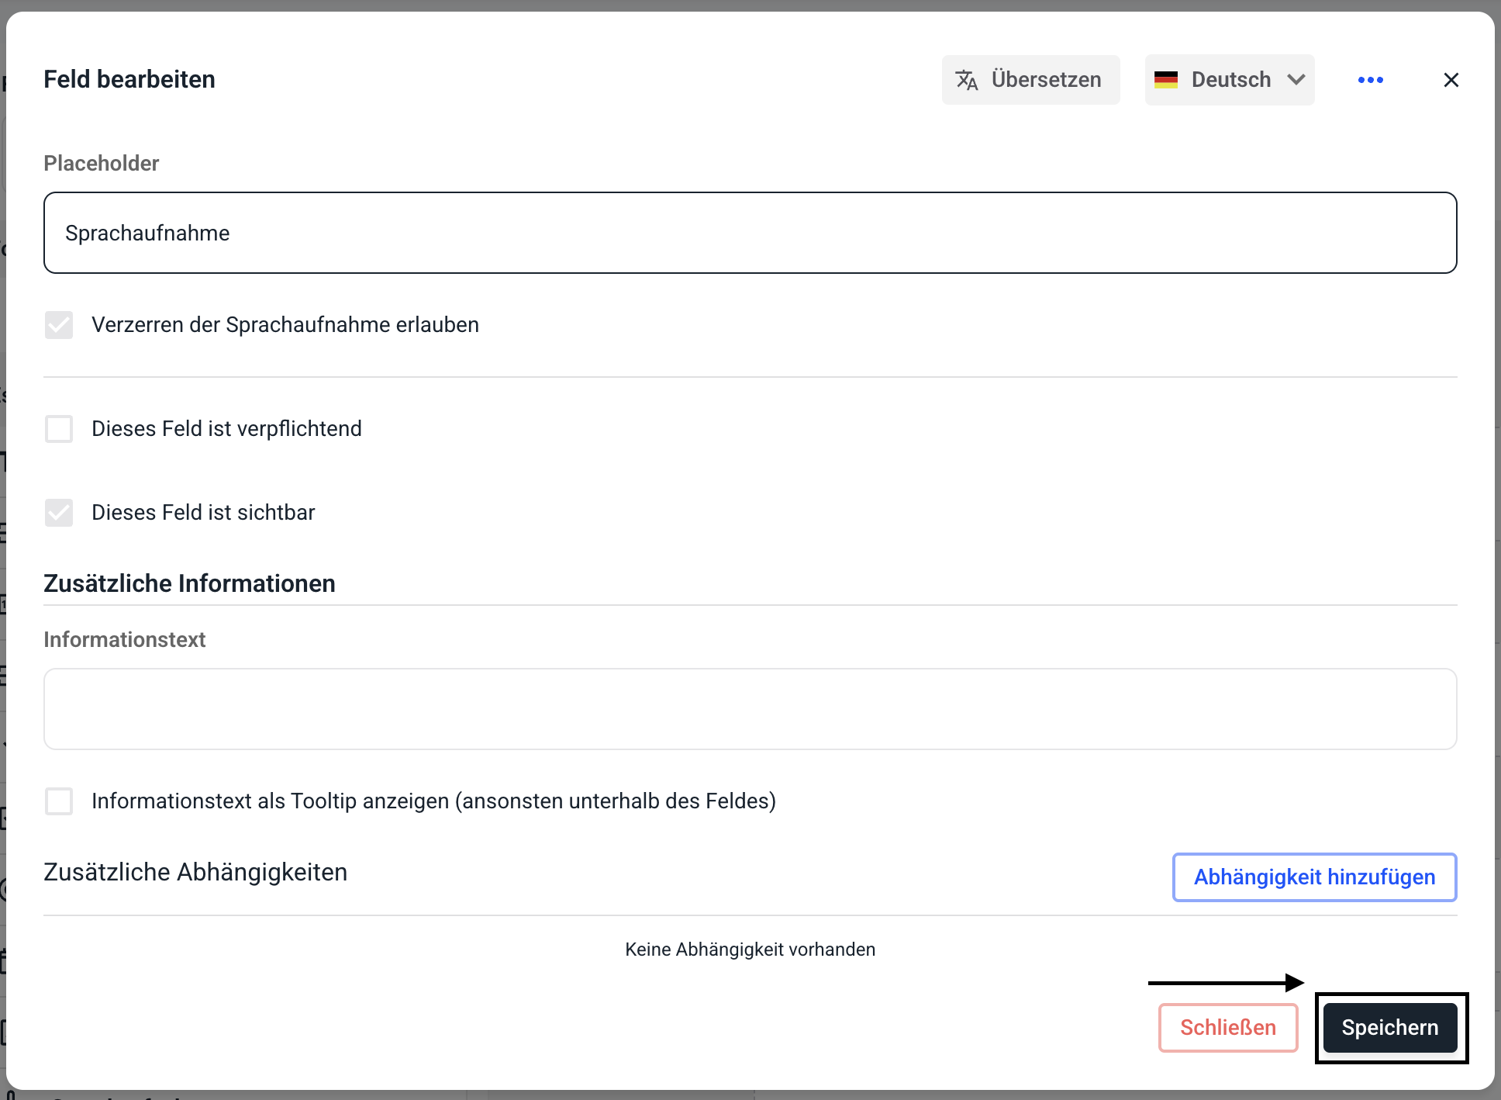
Task: Open the Deutsch language selector
Action: pyautogui.click(x=1230, y=80)
